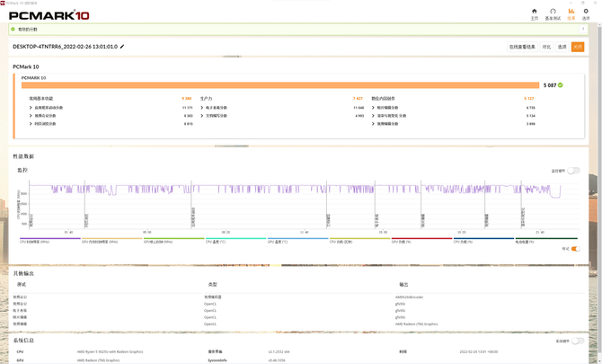Expand the App Start-up score row (11 171)

[31, 108]
